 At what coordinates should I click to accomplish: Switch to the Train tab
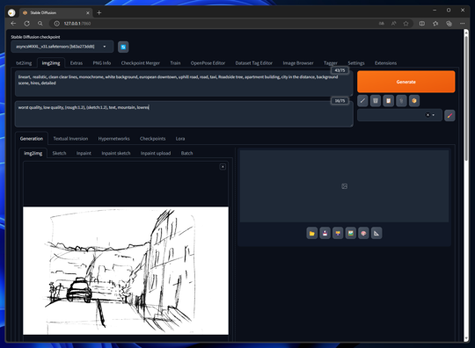(x=175, y=63)
